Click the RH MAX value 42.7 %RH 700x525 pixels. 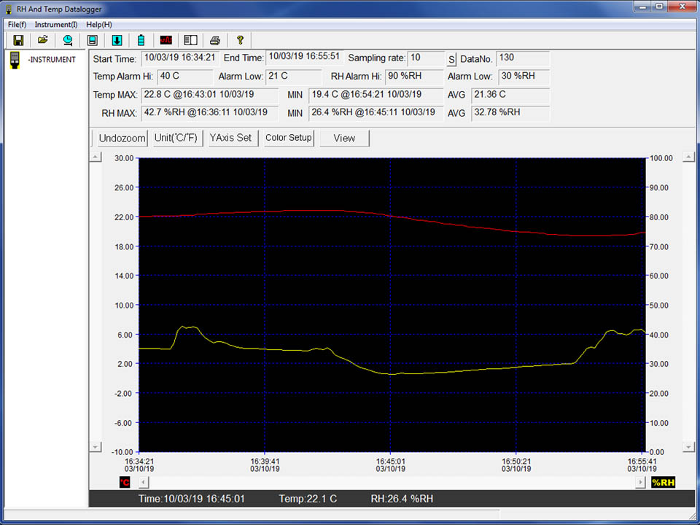pos(210,113)
